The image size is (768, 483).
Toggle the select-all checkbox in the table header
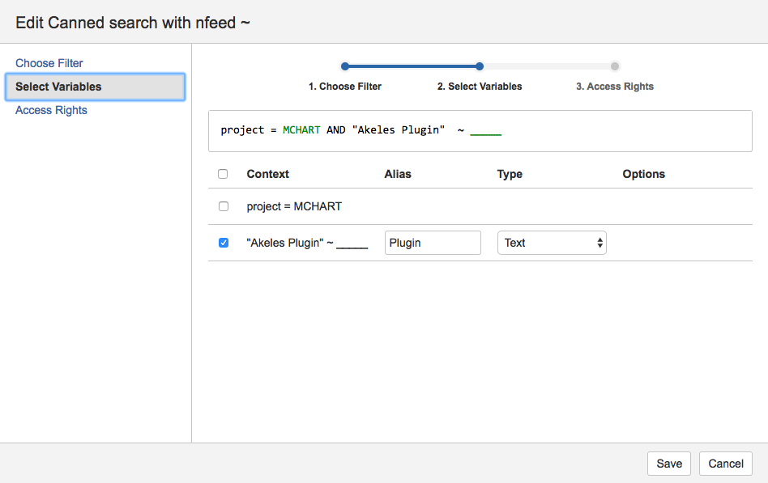223,173
